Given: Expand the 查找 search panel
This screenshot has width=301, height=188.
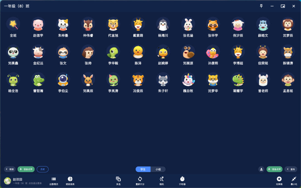Looking at the screenshot, I should pyautogui.click(x=291, y=169).
